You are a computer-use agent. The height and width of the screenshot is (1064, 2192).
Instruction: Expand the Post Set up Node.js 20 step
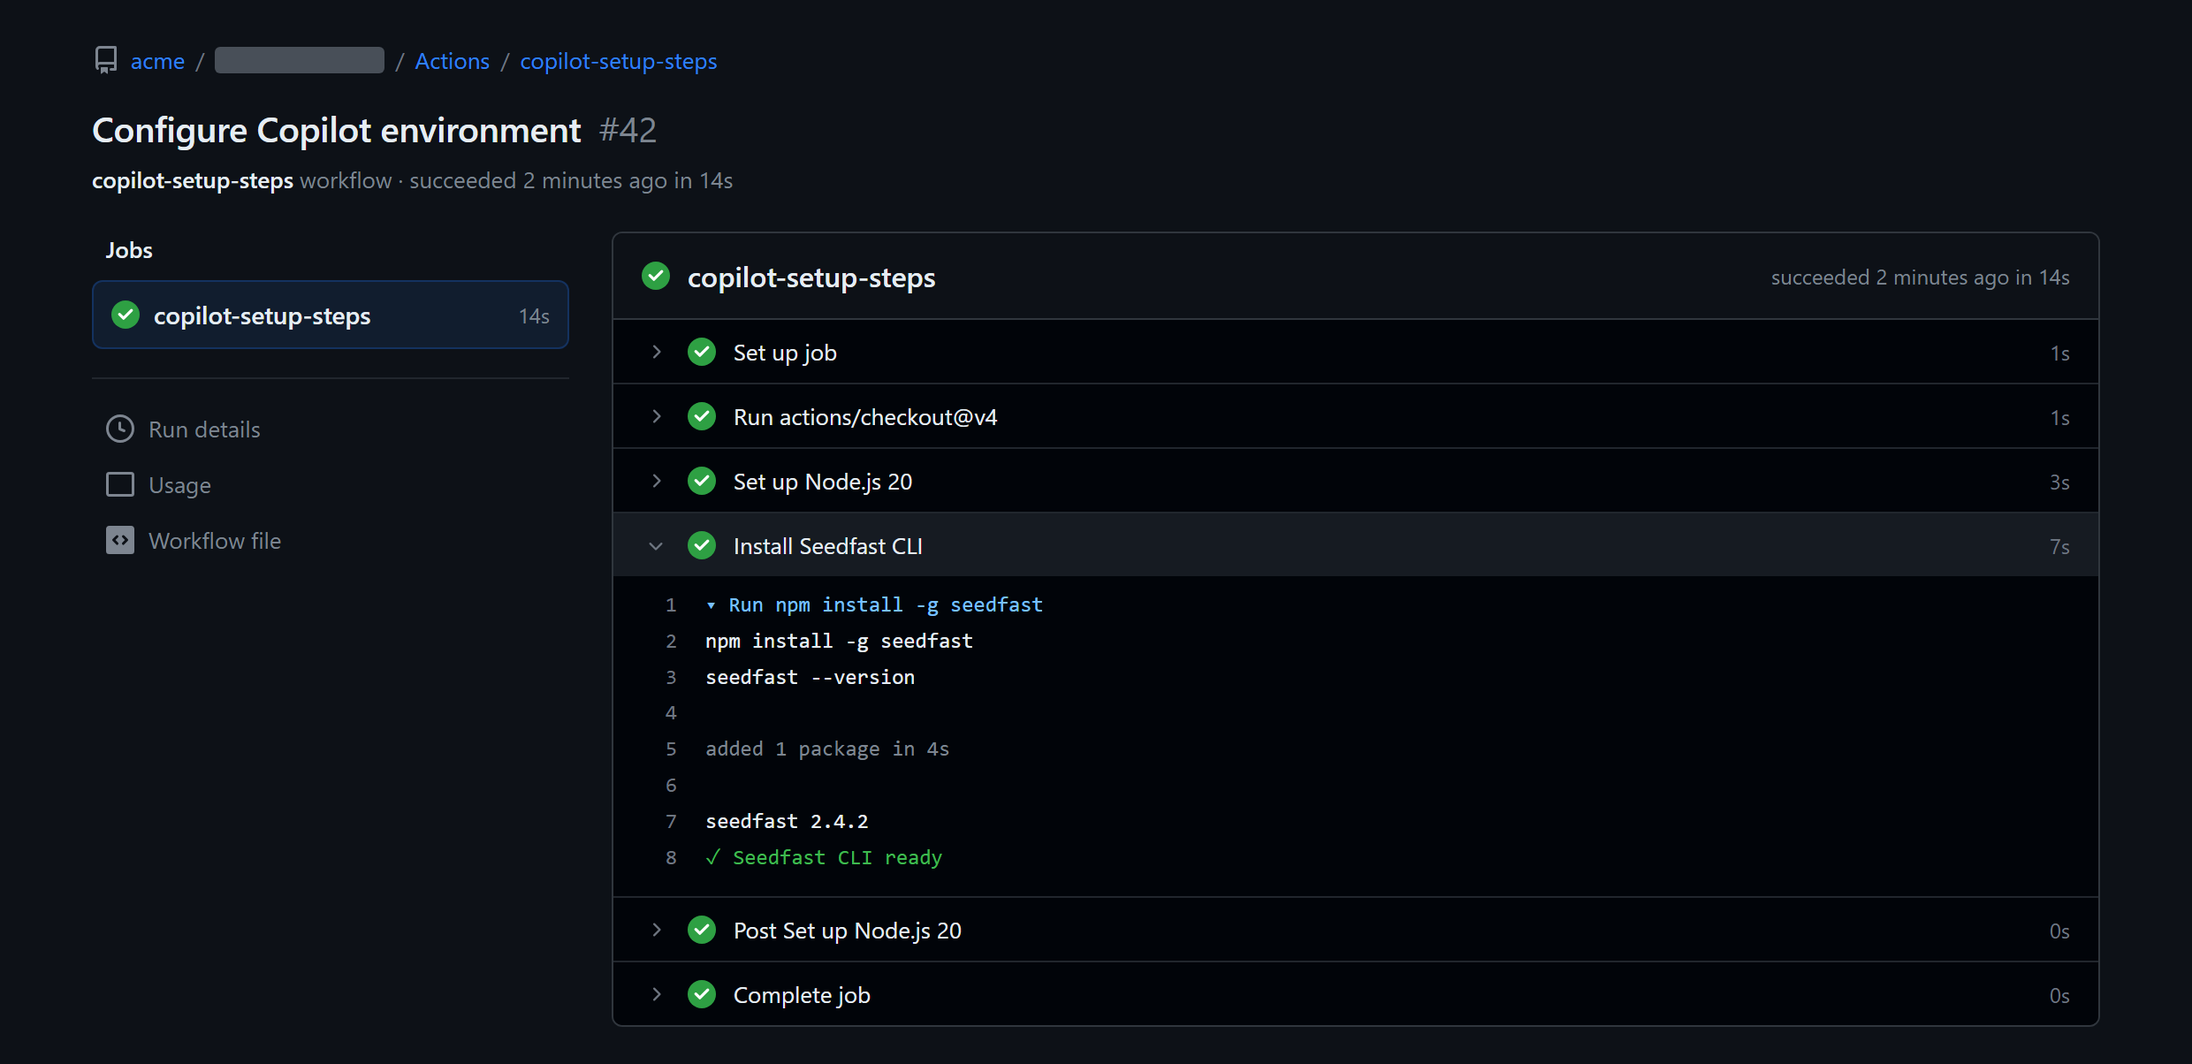click(x=656, y=930)
